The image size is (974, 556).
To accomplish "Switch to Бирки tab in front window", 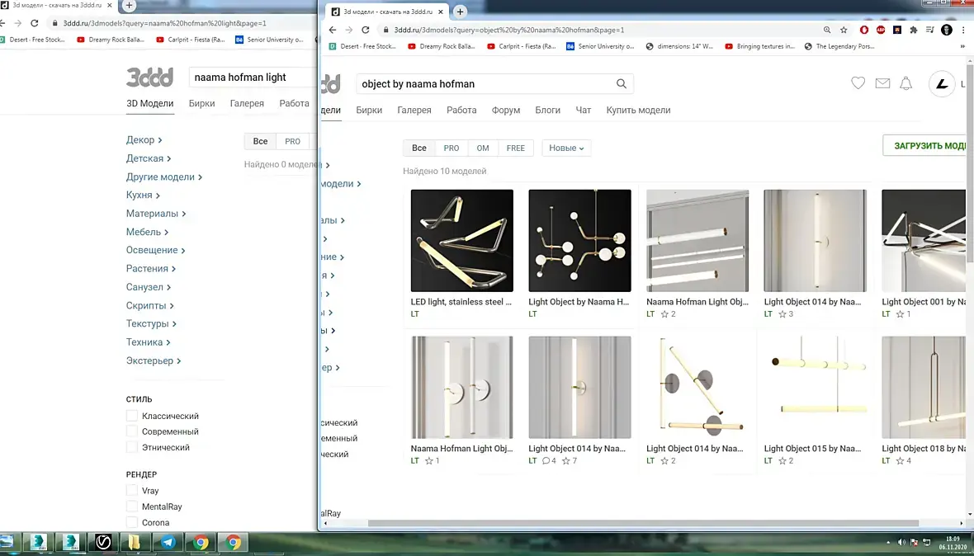I will point(369,110).
